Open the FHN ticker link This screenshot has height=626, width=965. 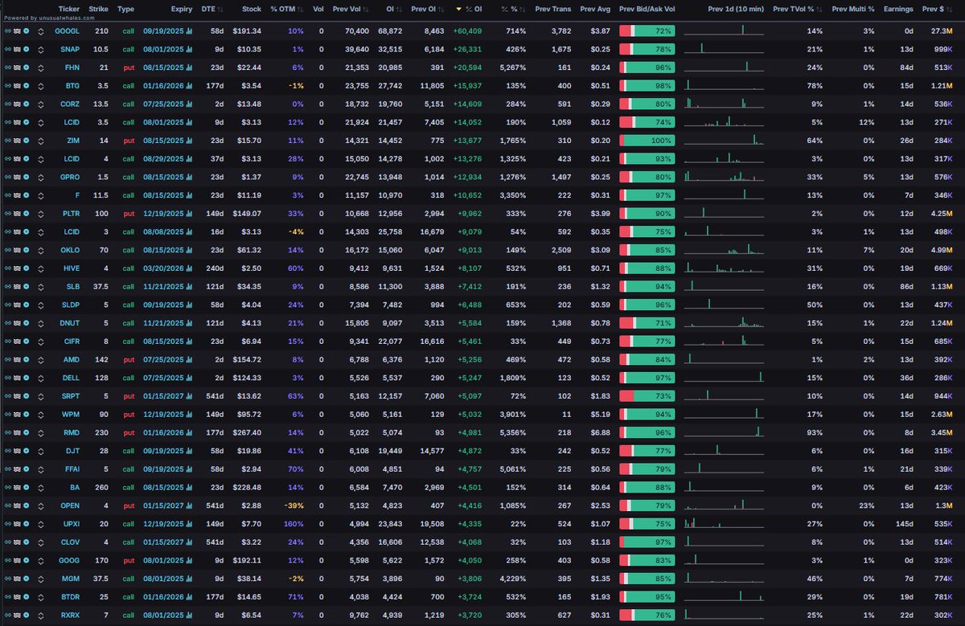pos(71,67)
